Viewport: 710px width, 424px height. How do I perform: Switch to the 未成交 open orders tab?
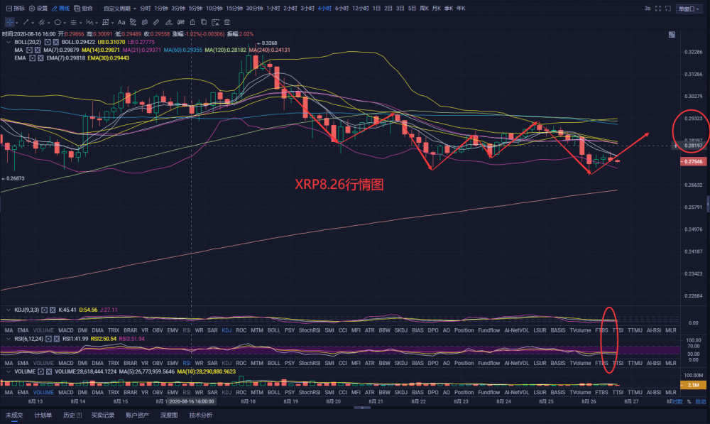point(14,415)
